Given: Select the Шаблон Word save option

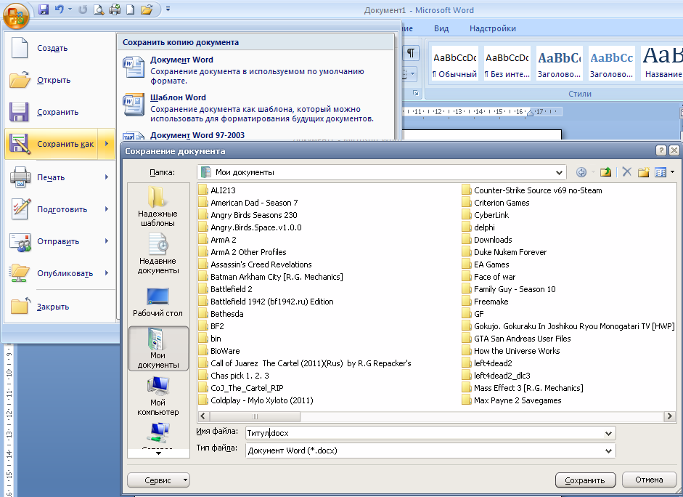Looking at the screenshot, I should point(257,108).
